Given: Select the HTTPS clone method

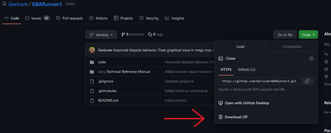Looking at the screenshot, I should [x=226, y=69].
